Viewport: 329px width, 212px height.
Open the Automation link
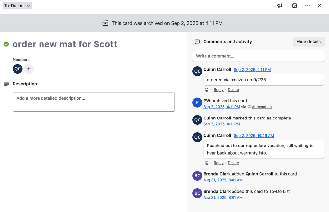tap(261, 107)
